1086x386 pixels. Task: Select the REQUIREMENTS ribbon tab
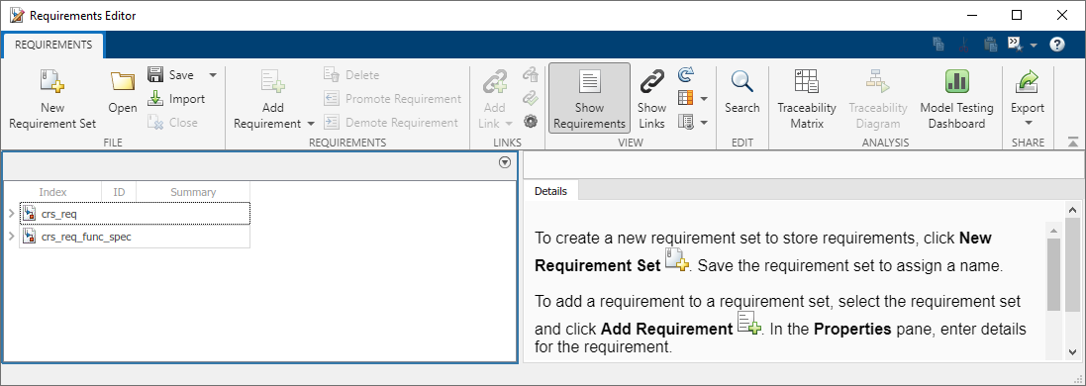(53, 45)
